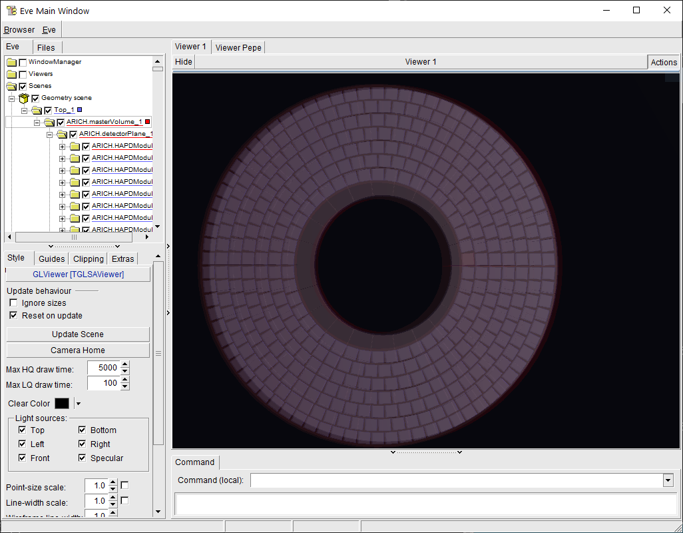Viewport: 683px width, 533px height.
Task: Click the WindowManager folder icon
Action: coord(11,62)
